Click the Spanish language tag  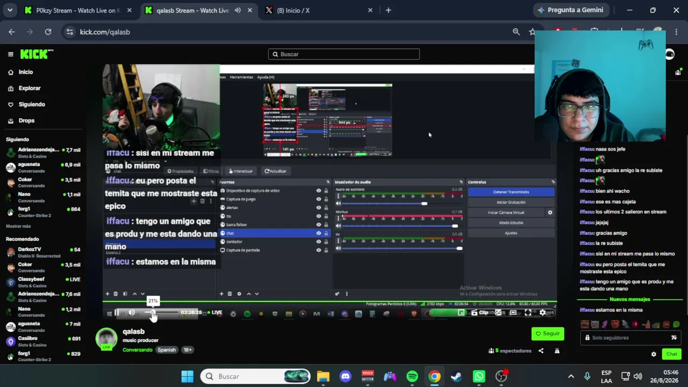(167, 350)
